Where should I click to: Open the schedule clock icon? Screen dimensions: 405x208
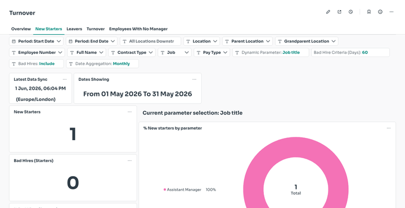coord(350,12)
